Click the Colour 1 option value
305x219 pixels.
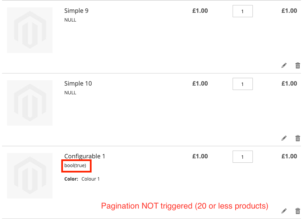tap(91, 179)
